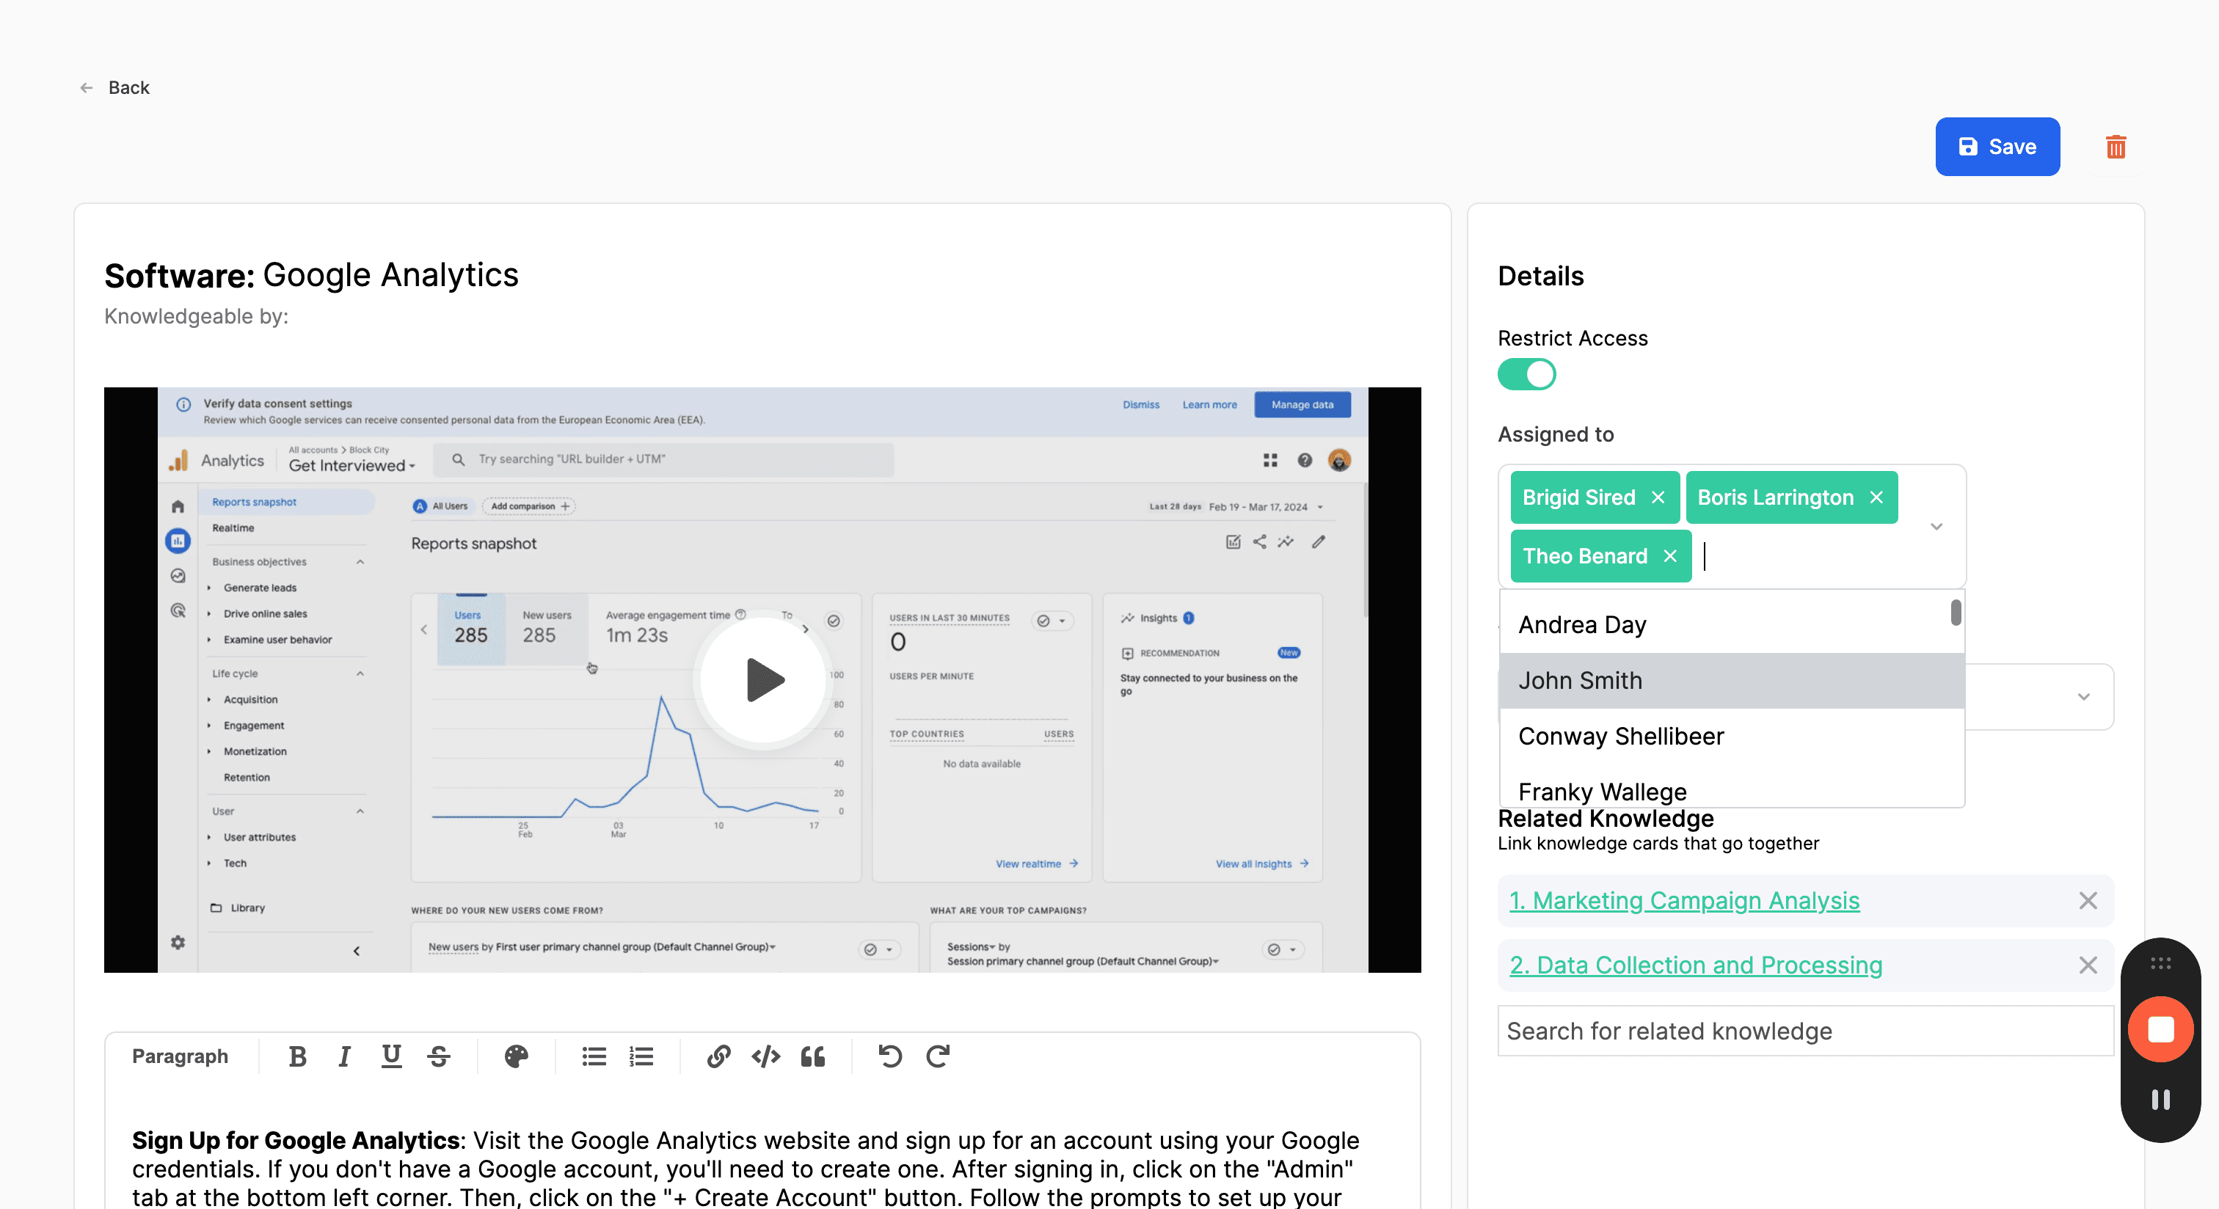Insert a code block

click(766, 1056)
